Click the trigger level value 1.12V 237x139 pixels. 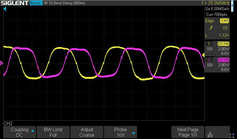pyautogui.click(x=224, y=35)
